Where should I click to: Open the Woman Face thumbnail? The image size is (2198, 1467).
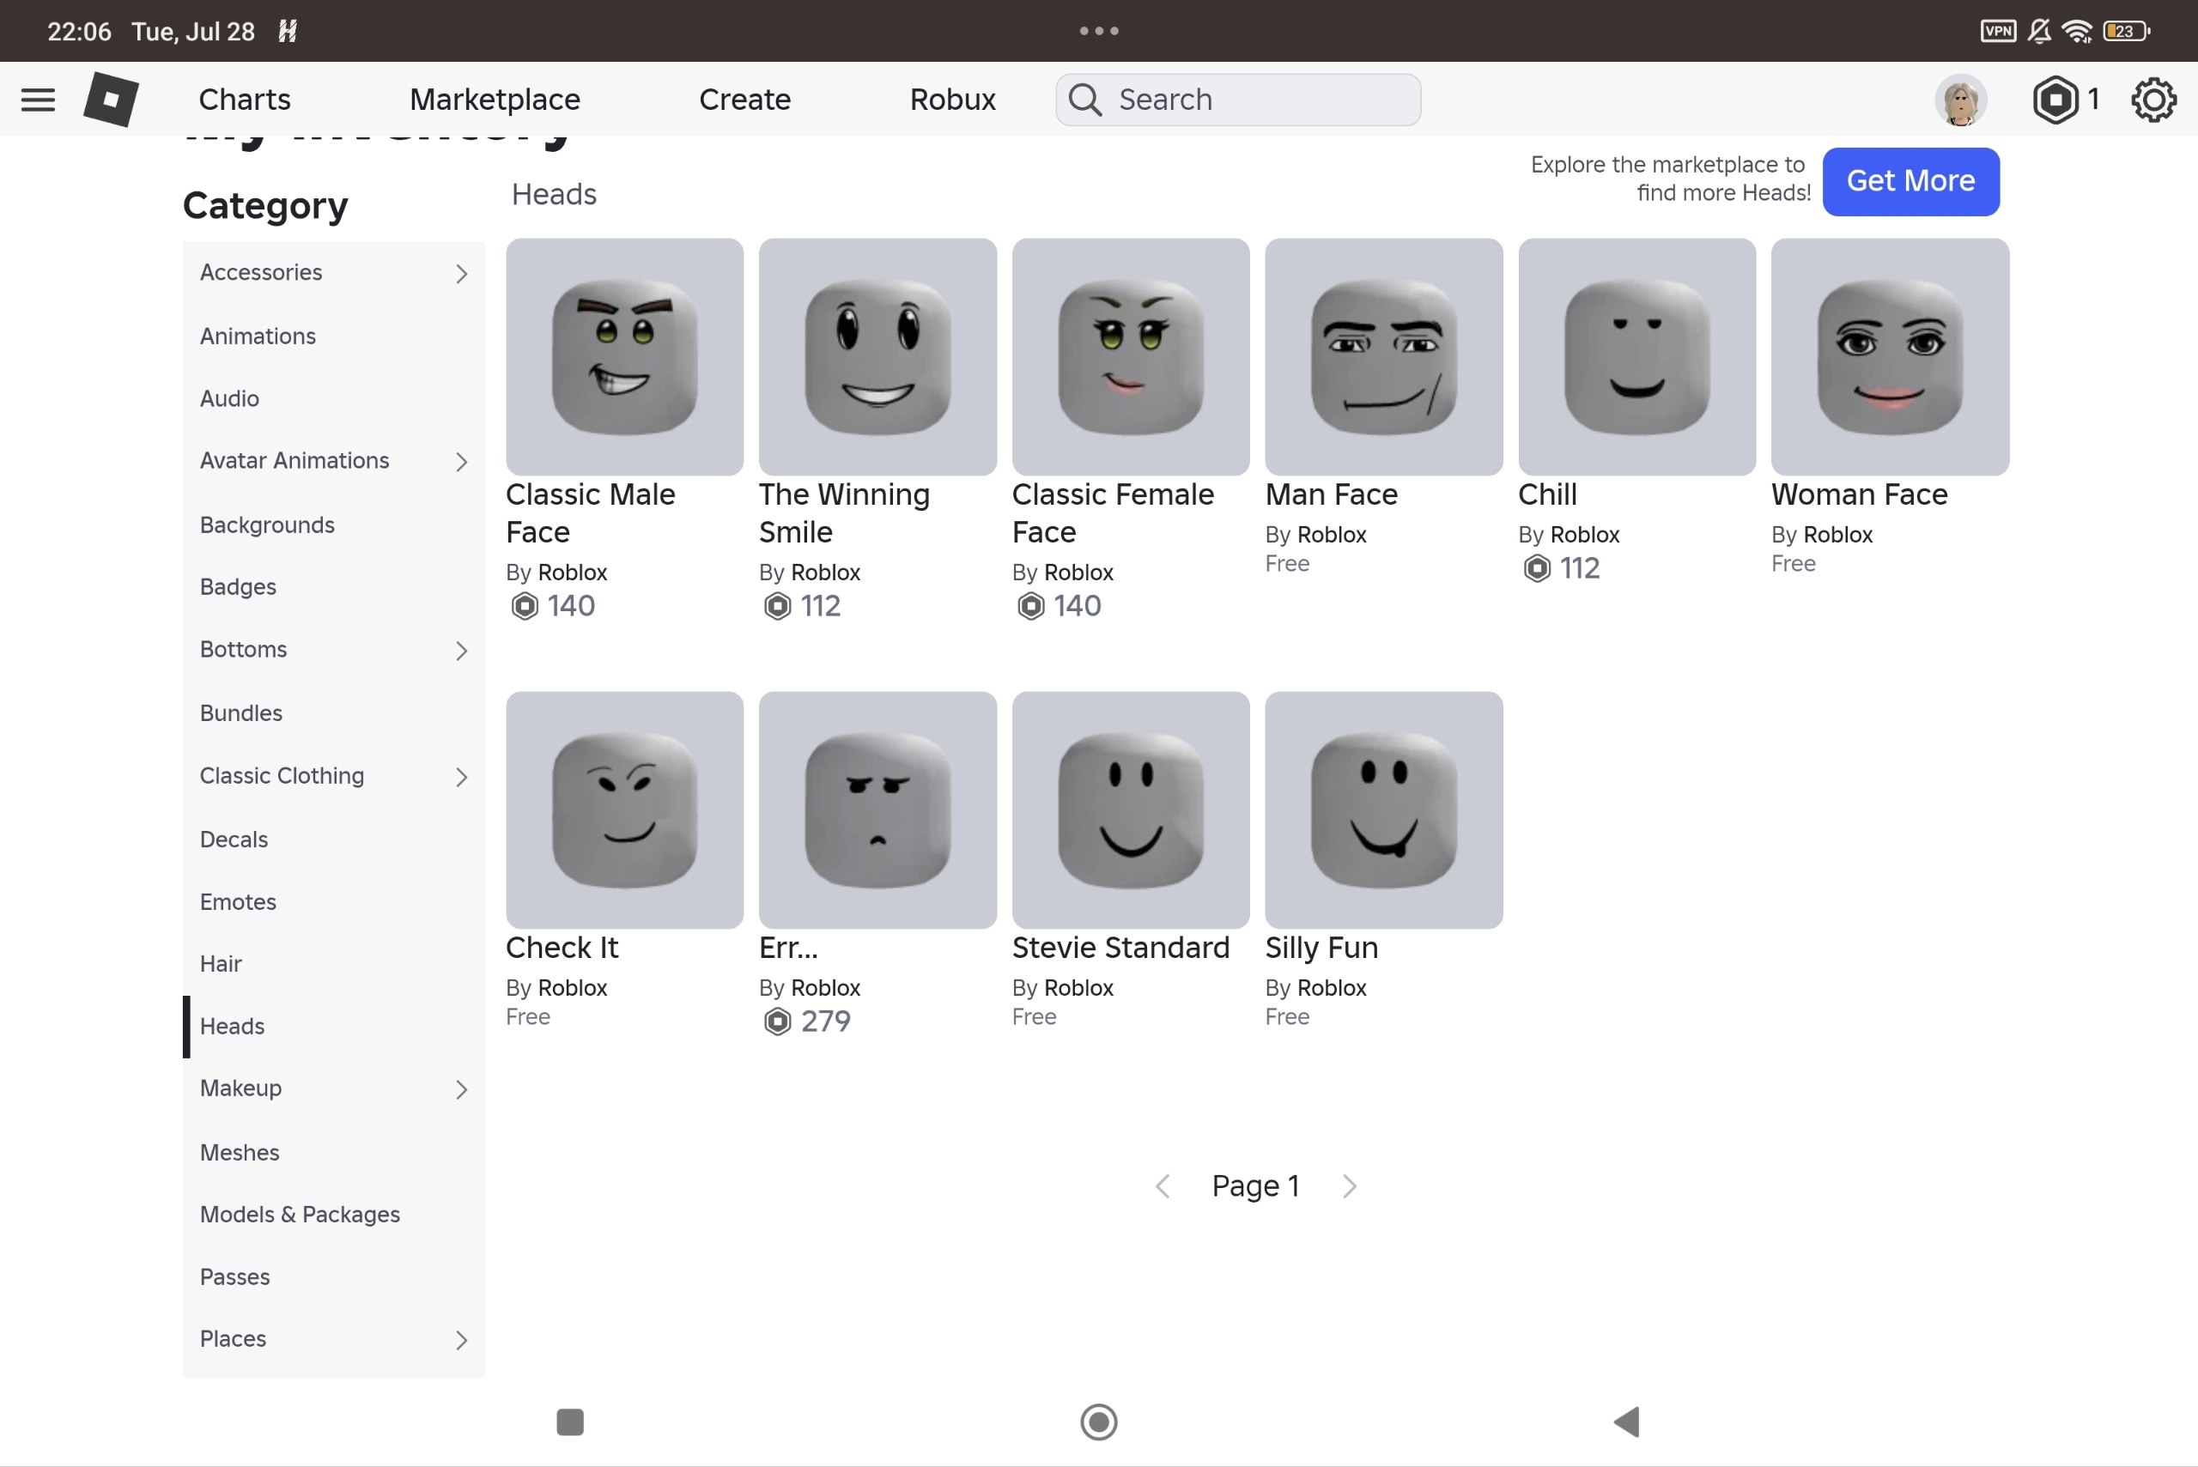(1890, 356)
